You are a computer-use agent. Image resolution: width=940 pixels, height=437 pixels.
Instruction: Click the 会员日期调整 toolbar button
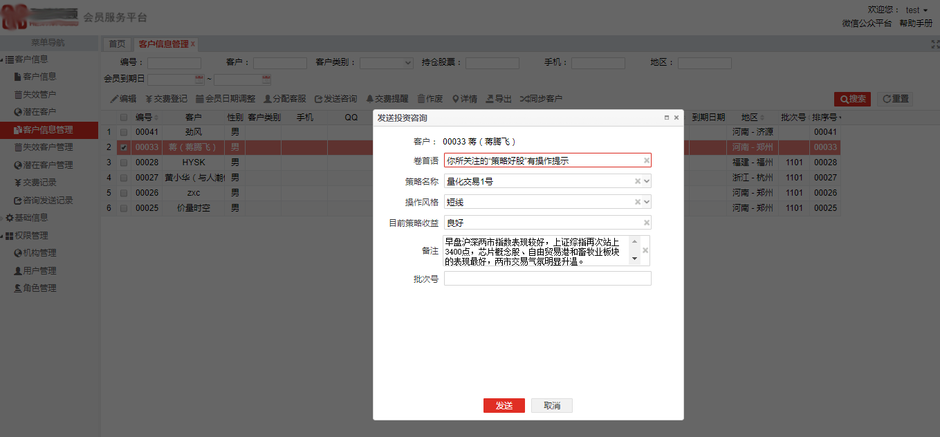(x=225, y=99)
